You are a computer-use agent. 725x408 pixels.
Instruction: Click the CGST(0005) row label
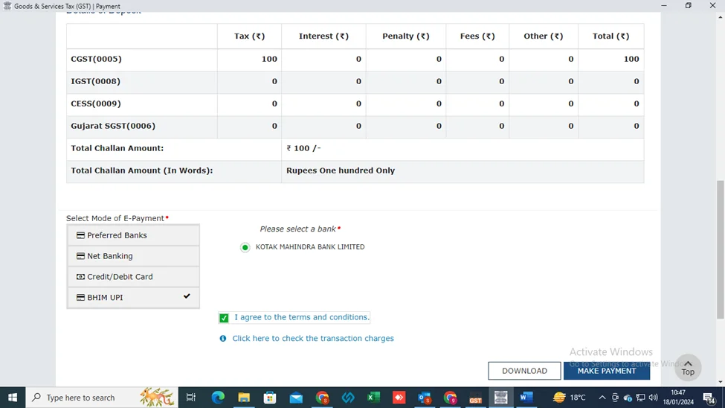[96, 60]
